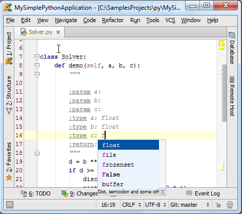This screenshot has width=242, height=214.
Task: Open the Remote Host panel
Action: pos(232,96)
